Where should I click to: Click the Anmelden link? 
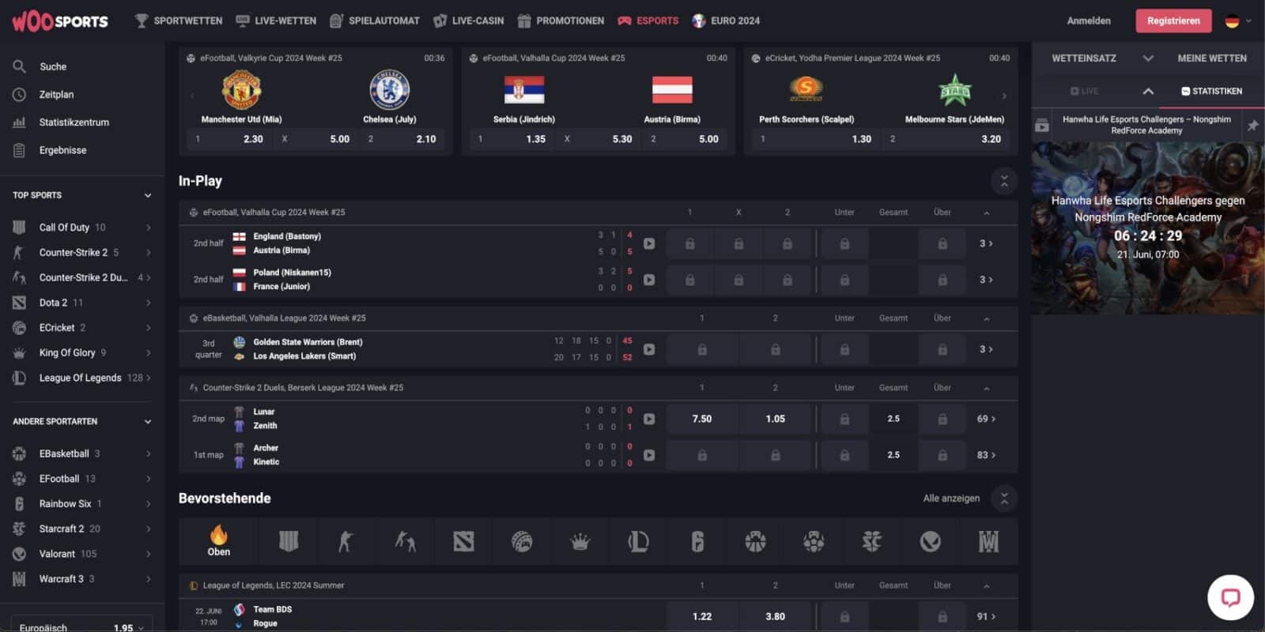coord(1089,21)
